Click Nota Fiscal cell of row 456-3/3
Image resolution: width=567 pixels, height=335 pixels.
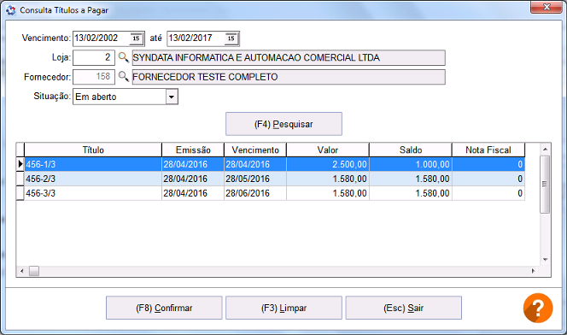tap(488, 193)
